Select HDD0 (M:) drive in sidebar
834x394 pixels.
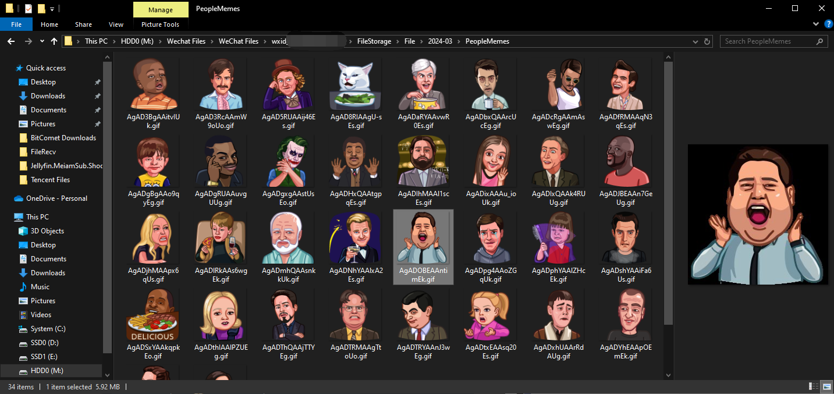pyautogui.click(x=47, y=371)
